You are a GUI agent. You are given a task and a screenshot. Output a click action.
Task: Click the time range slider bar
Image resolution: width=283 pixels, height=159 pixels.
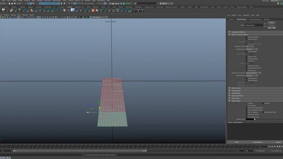coord(80,151)
